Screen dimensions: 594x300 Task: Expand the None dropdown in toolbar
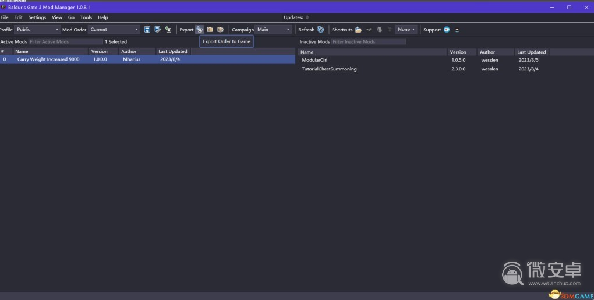point(406,30)
